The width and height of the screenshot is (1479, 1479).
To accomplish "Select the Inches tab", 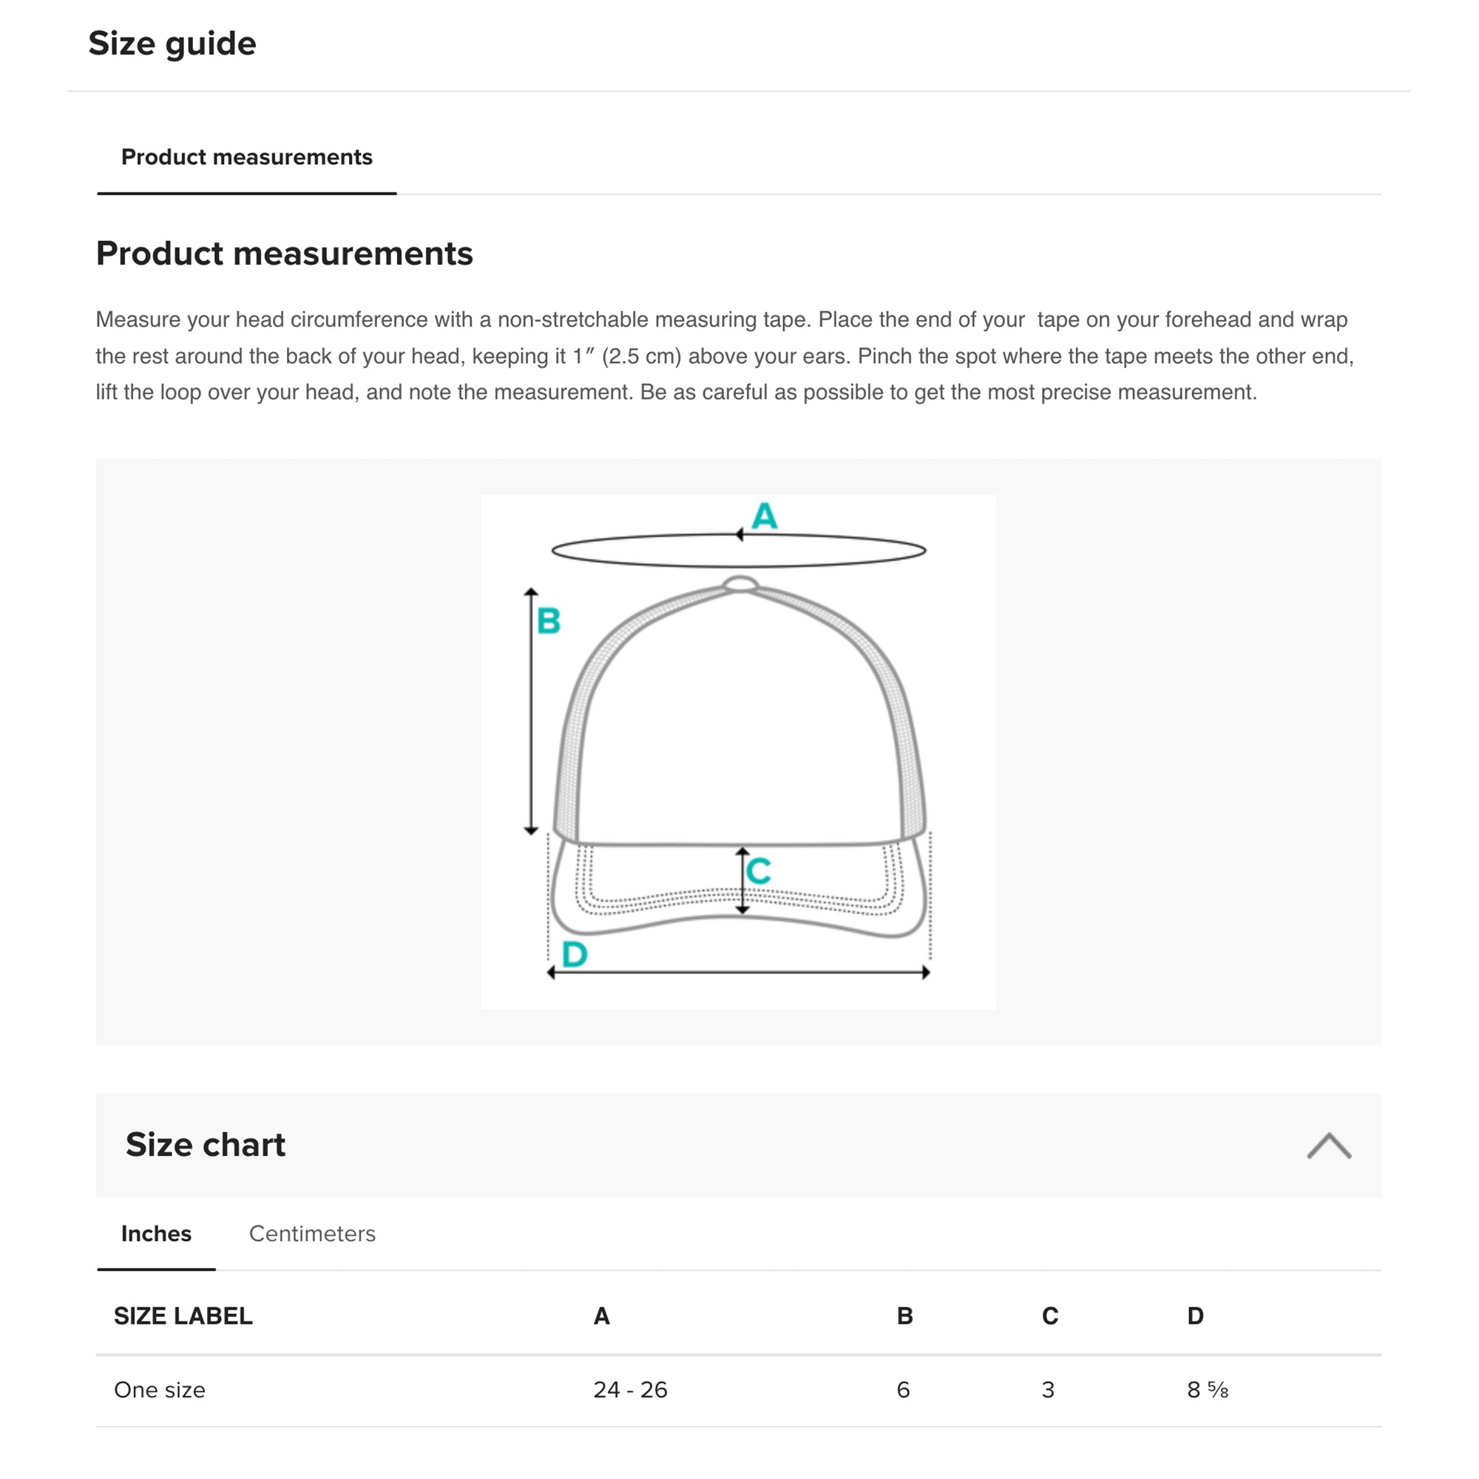I will (x=156, y=1233).
